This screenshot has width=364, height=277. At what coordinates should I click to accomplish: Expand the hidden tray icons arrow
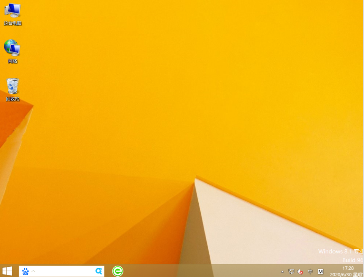pos(282,272)
